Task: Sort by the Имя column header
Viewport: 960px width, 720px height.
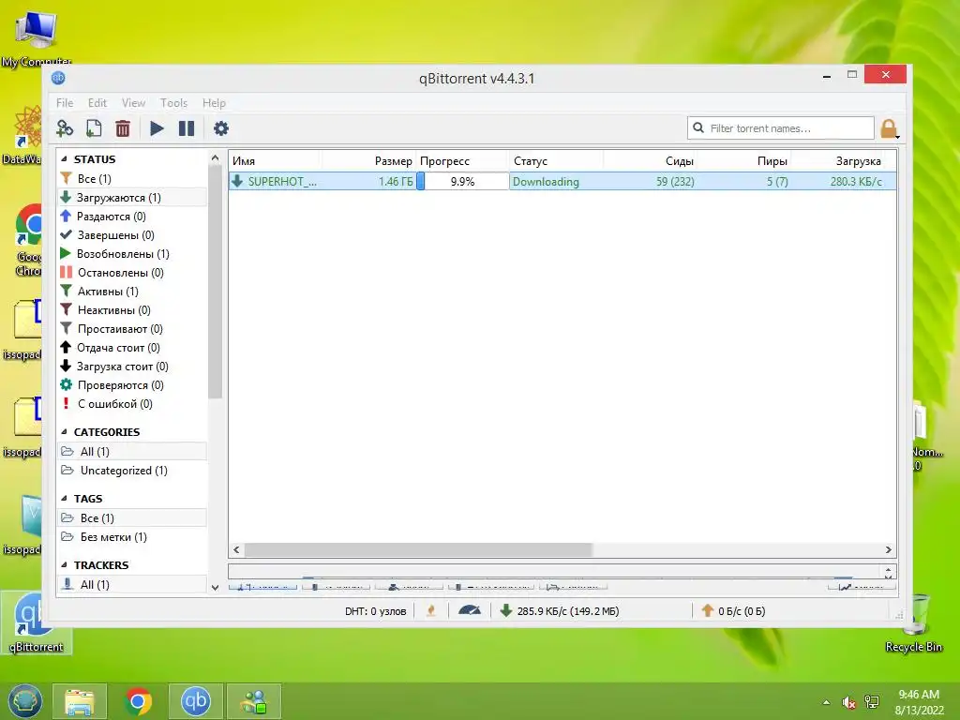Action: [275, 161]
